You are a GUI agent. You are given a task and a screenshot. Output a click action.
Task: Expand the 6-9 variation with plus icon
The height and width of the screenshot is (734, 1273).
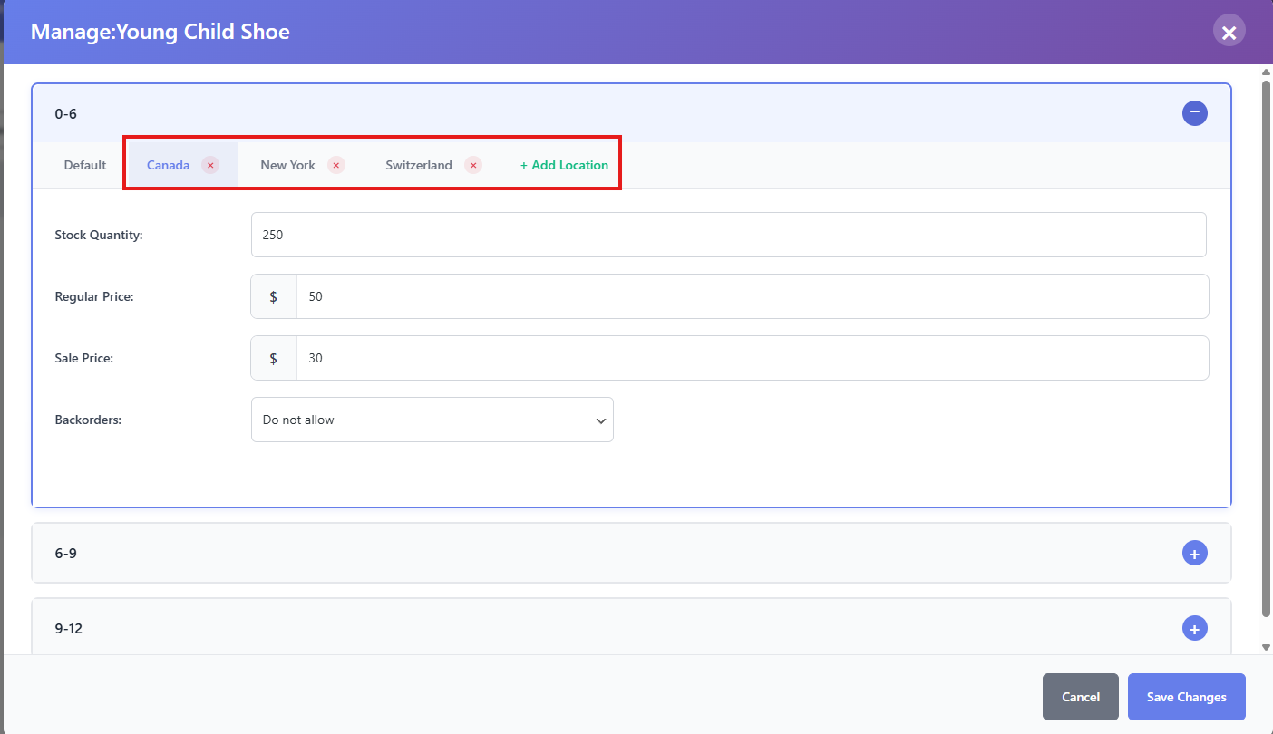(1194, 553)
